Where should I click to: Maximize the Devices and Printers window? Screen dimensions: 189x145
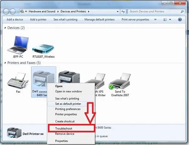click(171, 3)
